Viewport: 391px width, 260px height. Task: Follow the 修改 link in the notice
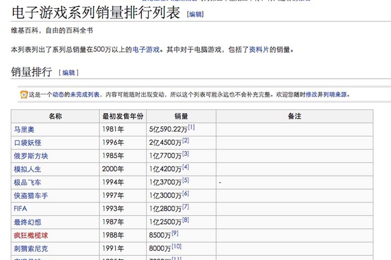coord(311,94)
